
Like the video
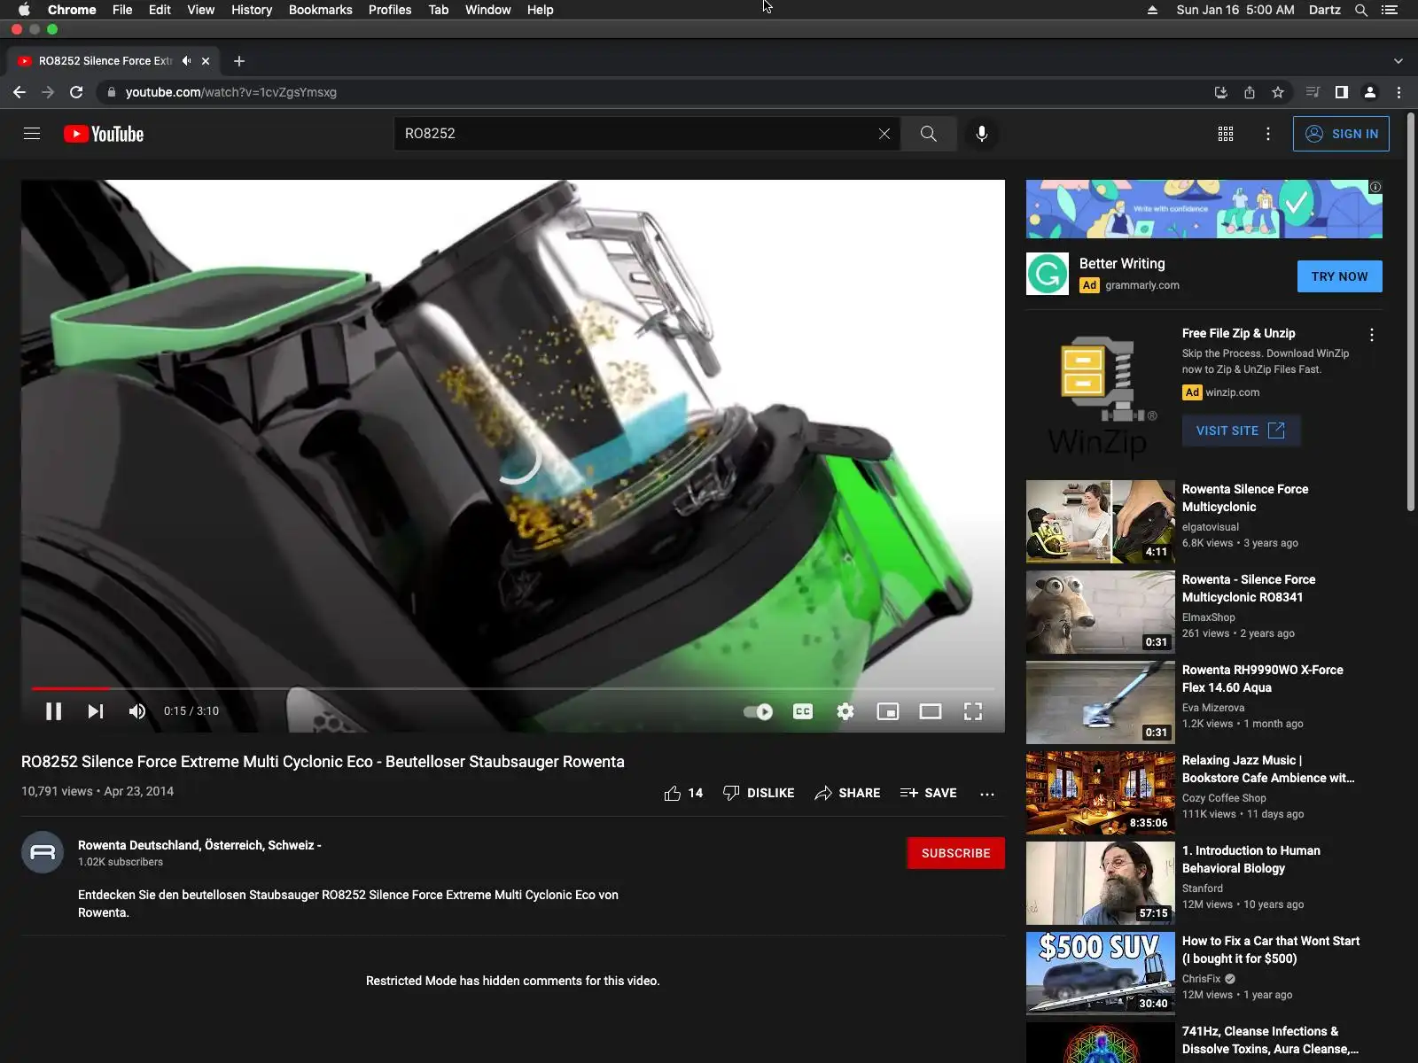683,793
